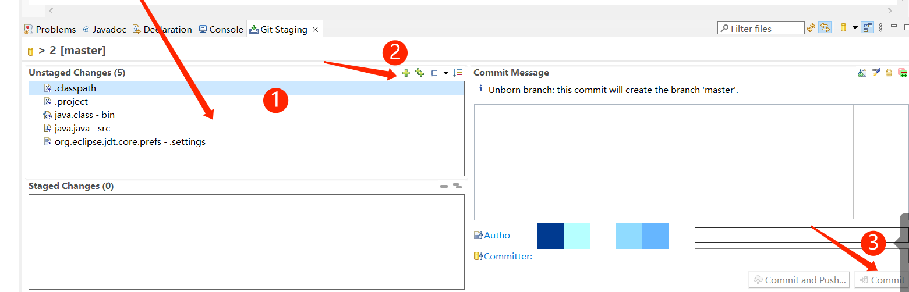Click left arrow of the horizontal scrollbar
This screenshot has height=292, width=909.
pyautogui.click(x=51, y=10)
